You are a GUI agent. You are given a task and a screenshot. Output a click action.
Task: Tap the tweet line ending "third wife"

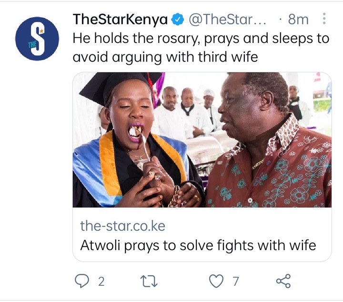(x=165, y=57)
